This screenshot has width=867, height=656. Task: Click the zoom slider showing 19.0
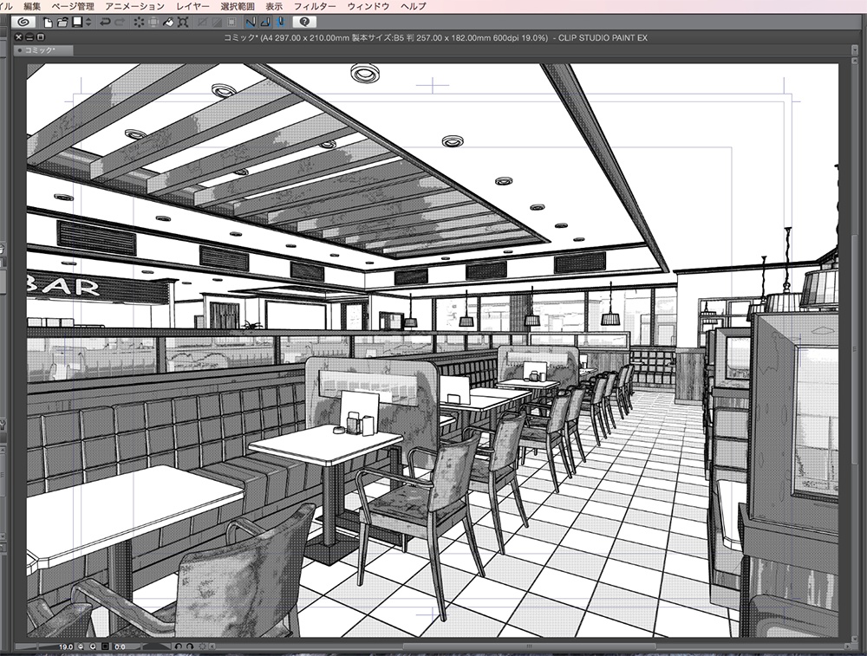point(47,646)
